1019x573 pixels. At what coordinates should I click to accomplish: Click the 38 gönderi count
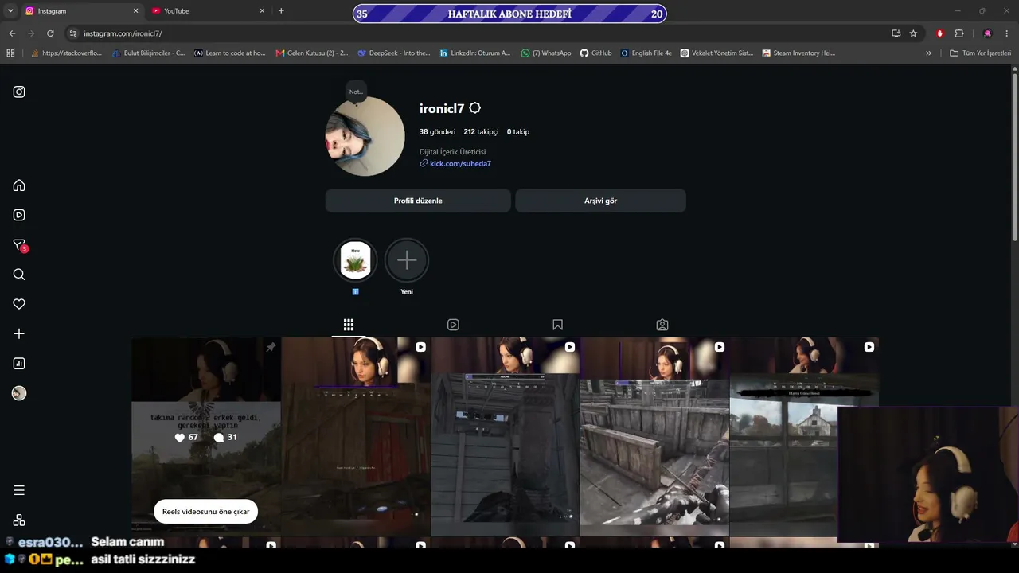pos(437,131)
